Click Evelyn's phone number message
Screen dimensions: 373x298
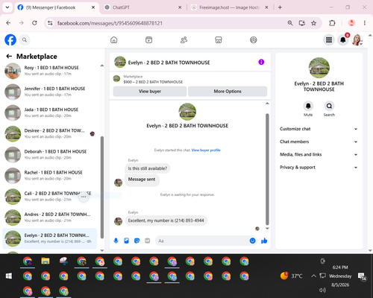(166, 221)
